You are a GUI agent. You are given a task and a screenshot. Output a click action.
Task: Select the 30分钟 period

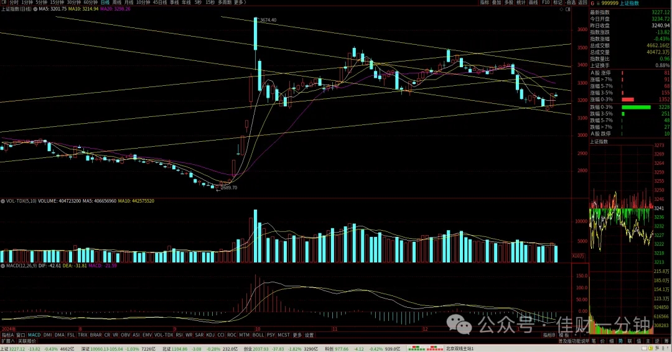(74, 2)
